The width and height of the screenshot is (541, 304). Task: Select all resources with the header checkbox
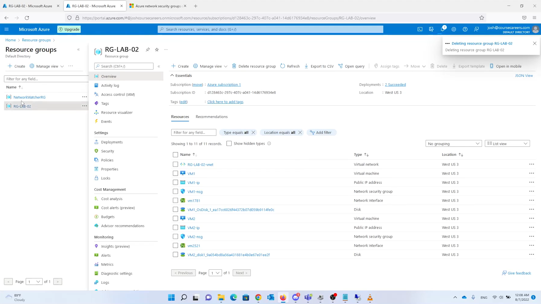point(175,155)
